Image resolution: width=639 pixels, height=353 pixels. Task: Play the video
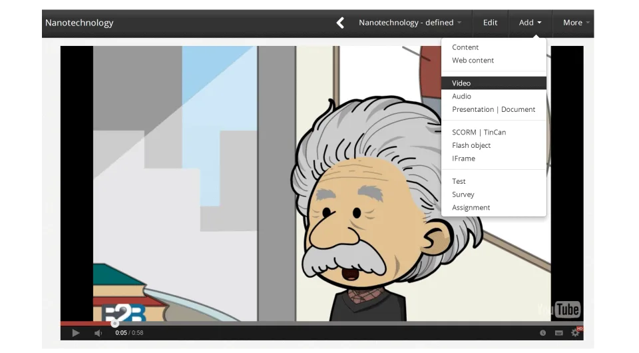(76, 333)
